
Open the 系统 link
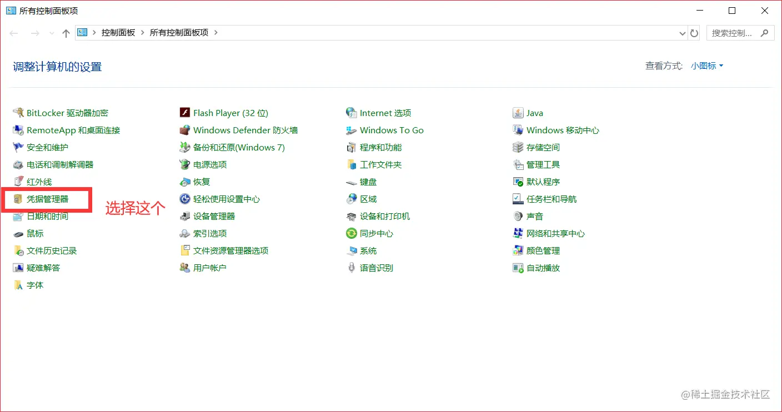(x=368, y=250)
